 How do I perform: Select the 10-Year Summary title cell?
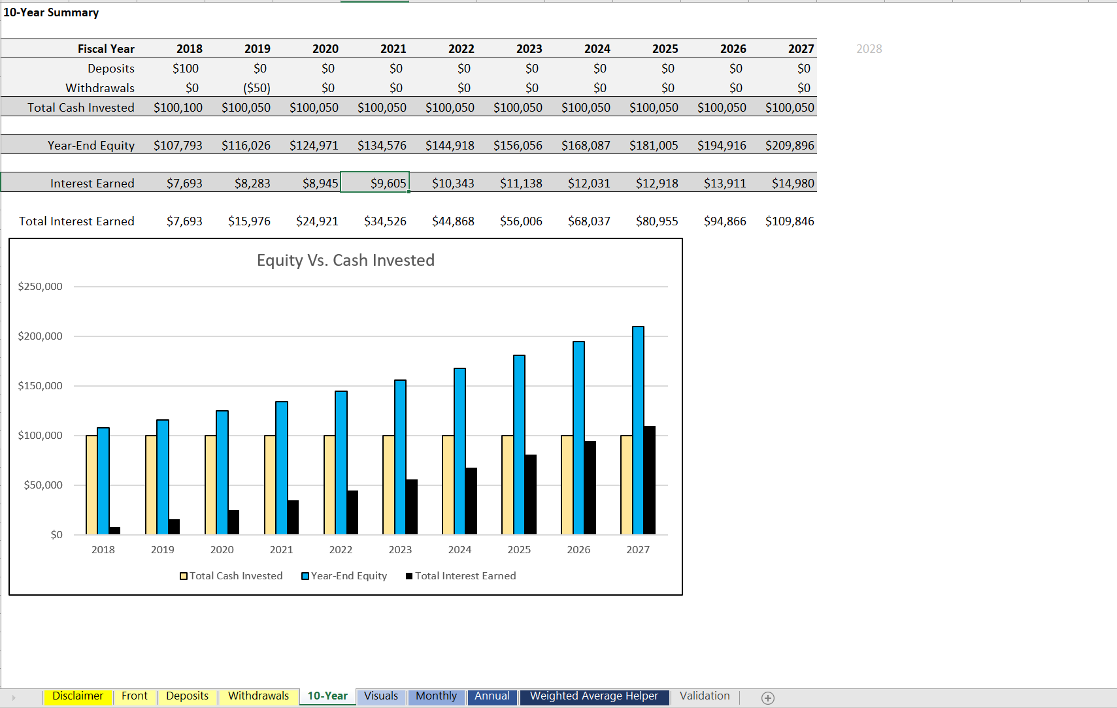click(x=51, y=12)
